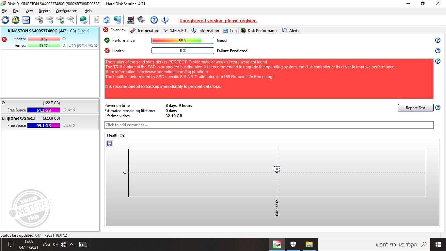Click the '8 days, 9 hours' power on value
446x251 pixels.
(179, 106)
